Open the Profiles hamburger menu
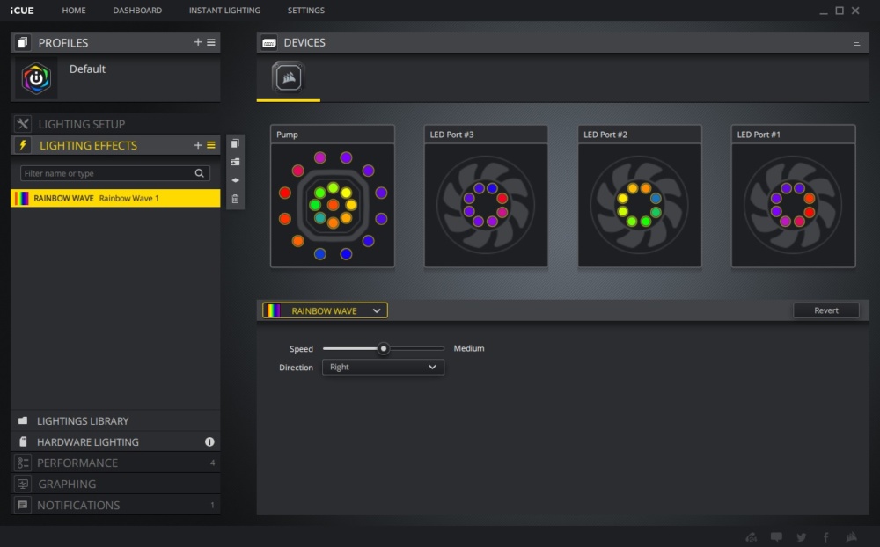The height and width of the screenshot is (547, 880). point(211,42)
